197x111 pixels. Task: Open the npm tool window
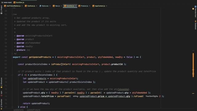click(1, 93)
